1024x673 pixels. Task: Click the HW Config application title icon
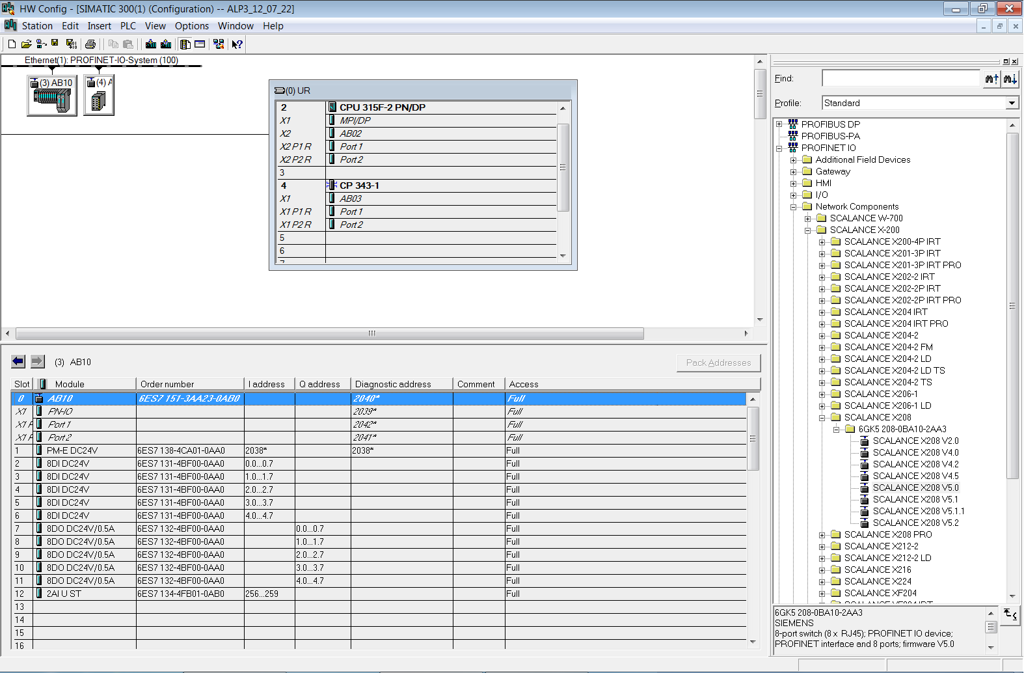(x=8, y=8)
